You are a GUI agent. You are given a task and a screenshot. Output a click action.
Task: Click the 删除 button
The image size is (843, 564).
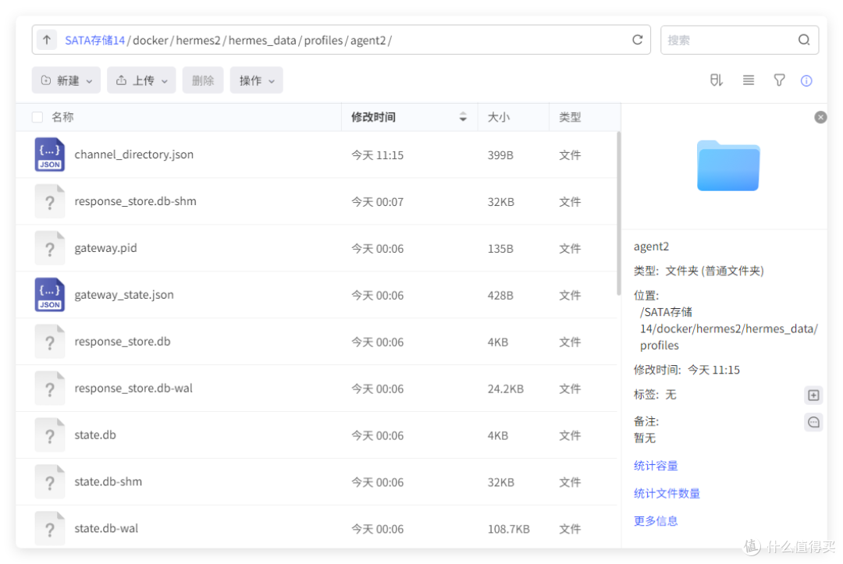tap(203, 80)
